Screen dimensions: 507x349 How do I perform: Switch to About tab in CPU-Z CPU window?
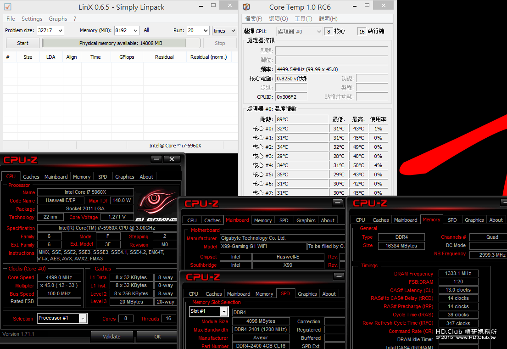pos(146,177)
